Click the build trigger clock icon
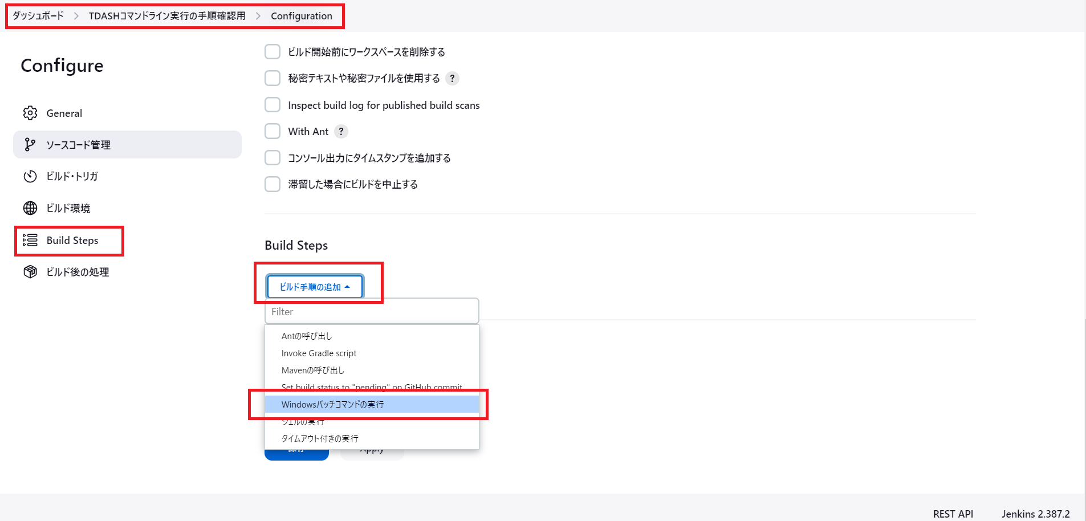This screenshot has width=1086, height=521. coord(30,177)
